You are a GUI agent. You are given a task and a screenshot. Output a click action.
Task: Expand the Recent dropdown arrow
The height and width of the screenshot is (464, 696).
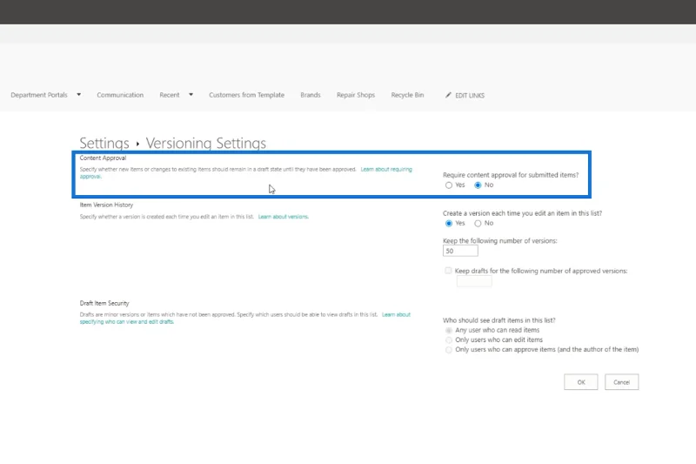point(191,95)
